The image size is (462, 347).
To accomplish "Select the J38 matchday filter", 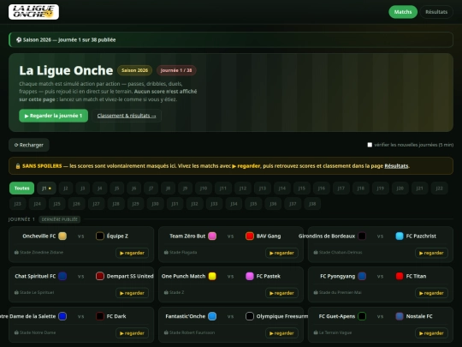I will coord(312,204).
